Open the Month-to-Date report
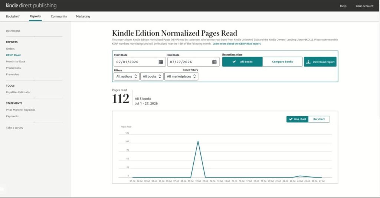 16,61
